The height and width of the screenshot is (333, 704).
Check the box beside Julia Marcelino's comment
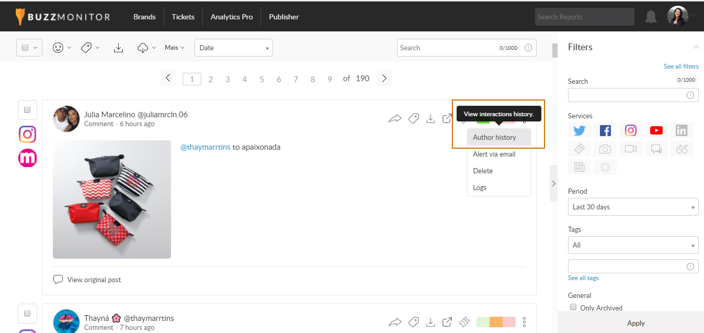[x=27, y=110]
